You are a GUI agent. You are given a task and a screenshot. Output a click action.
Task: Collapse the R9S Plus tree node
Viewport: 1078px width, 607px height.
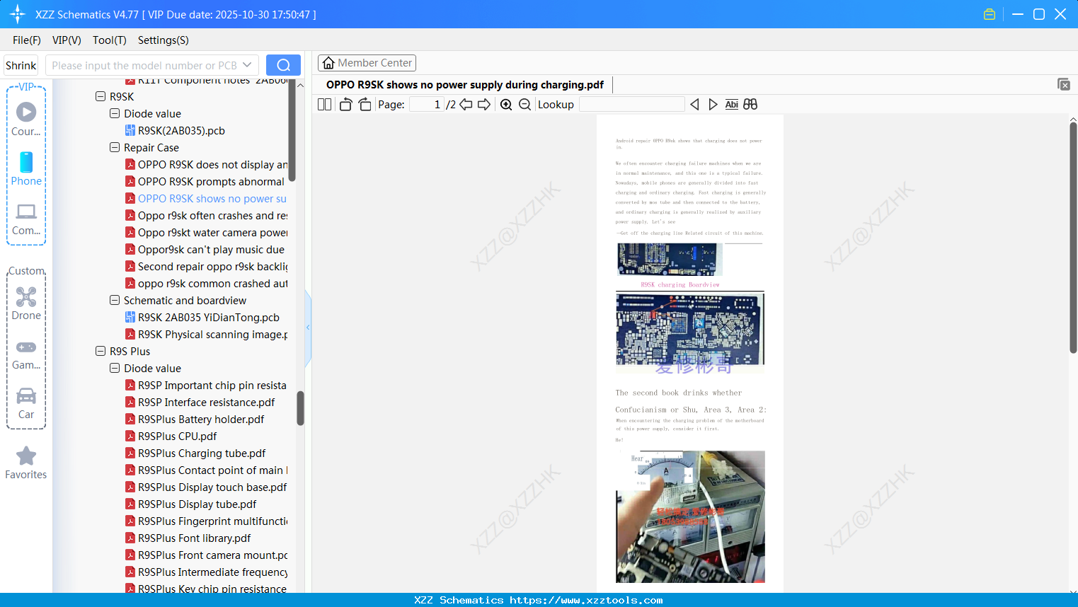click(101, 351)
